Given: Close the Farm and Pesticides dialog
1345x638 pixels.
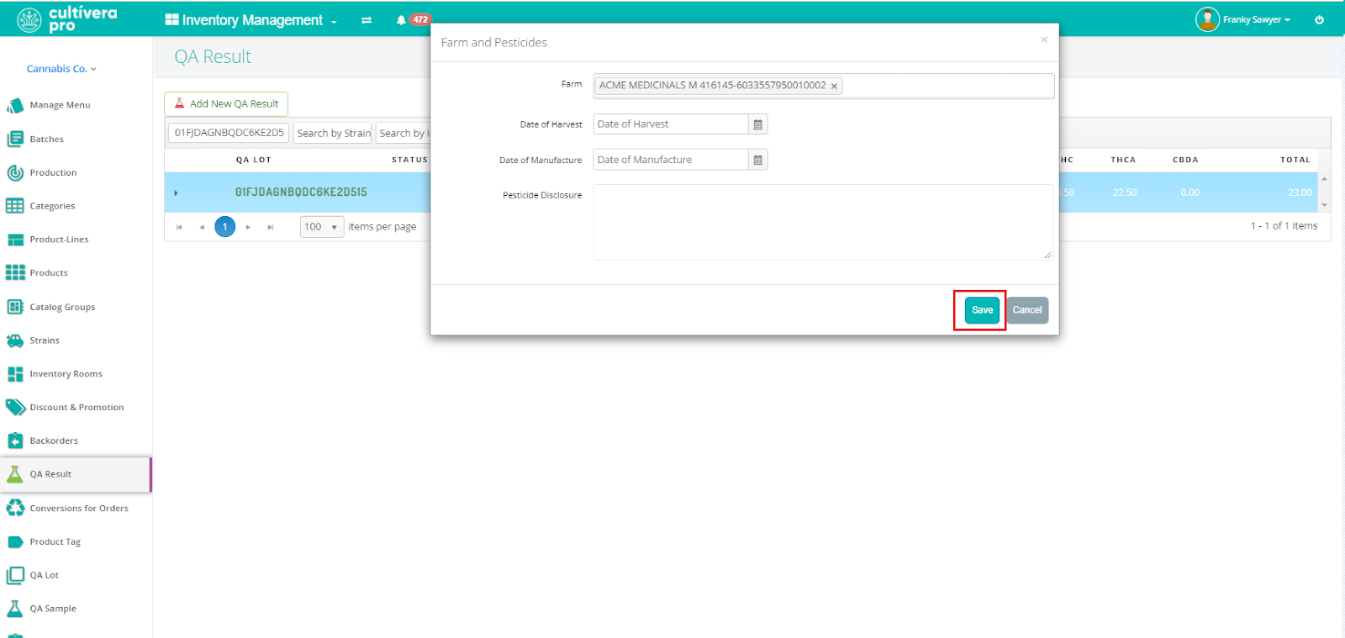Looking at the screenshot, I should 1044,40.
